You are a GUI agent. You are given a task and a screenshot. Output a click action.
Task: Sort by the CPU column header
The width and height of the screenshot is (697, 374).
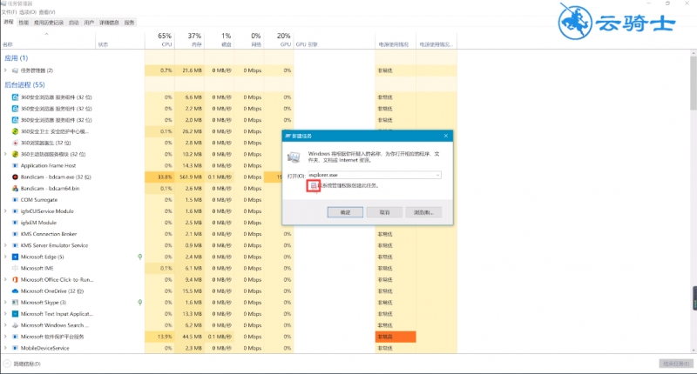[160, 39]
